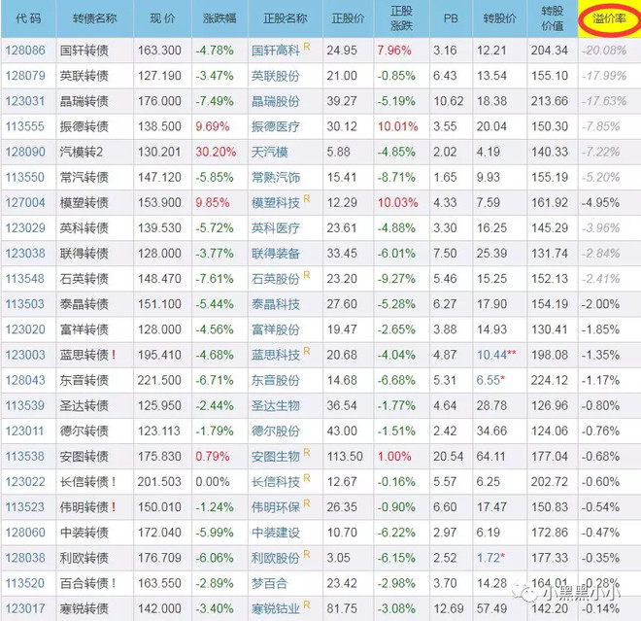The width and height of the screenshot is (641, 621).
Task: Open bond code 123031
Action: pyautogui.click(x=25, y=101)
